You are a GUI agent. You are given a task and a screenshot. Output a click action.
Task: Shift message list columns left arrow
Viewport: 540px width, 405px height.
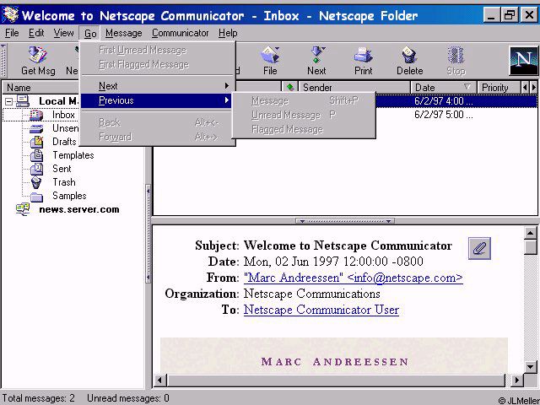(525, 87)
